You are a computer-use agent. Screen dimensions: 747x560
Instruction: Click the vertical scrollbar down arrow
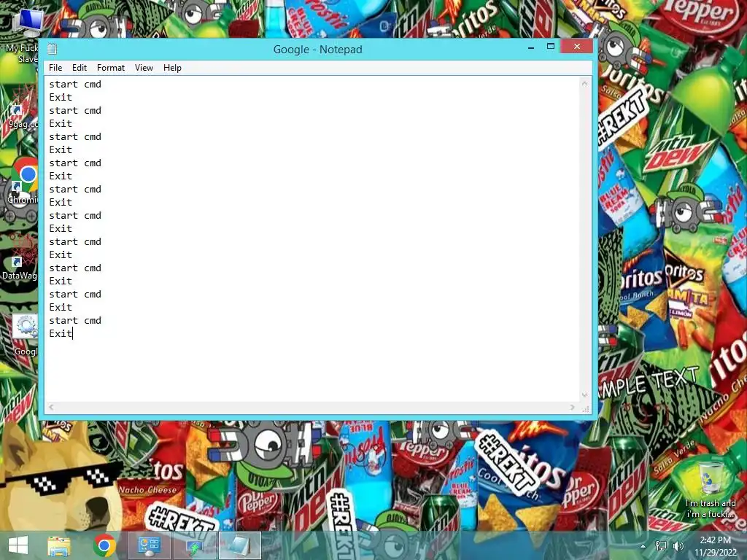tap(584, 394)
